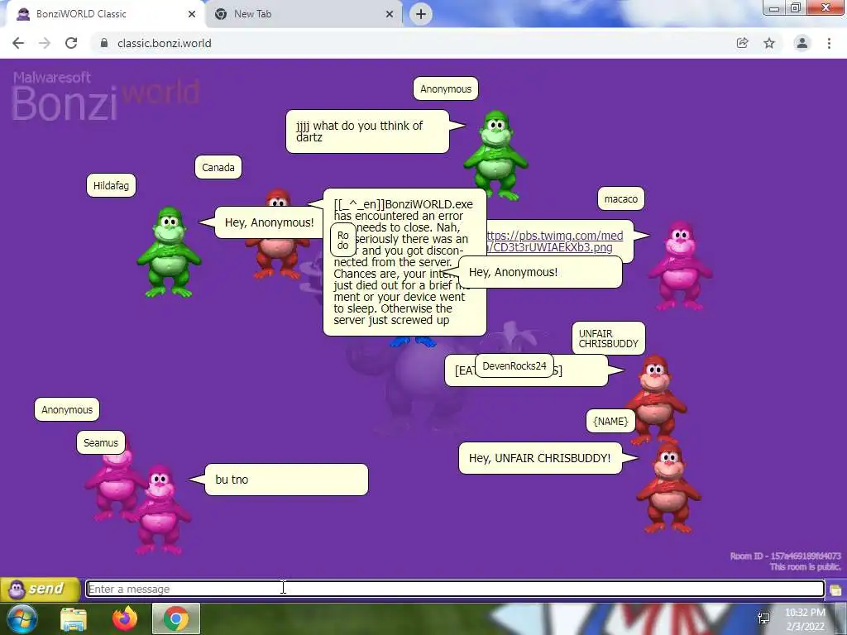Click the Seamus name tag
Image resolution: width=847 pixels, height=635 pixels.
[101, 443]
